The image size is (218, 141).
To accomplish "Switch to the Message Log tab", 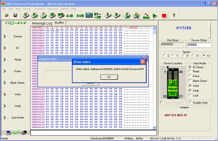I will pos(42,23).
